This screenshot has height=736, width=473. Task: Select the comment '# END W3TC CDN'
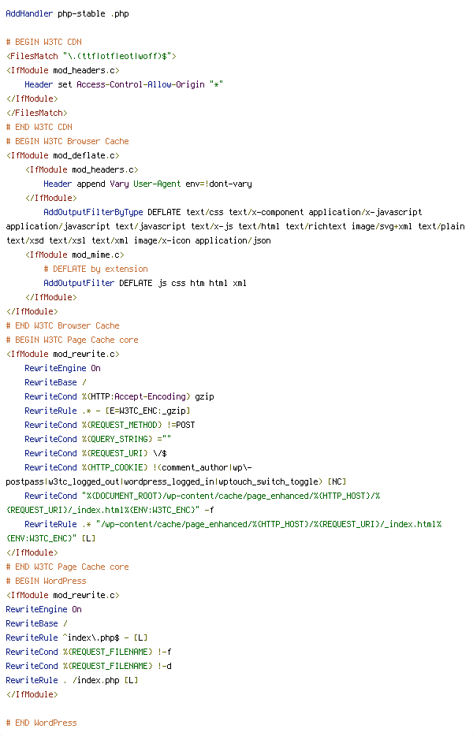39,127
